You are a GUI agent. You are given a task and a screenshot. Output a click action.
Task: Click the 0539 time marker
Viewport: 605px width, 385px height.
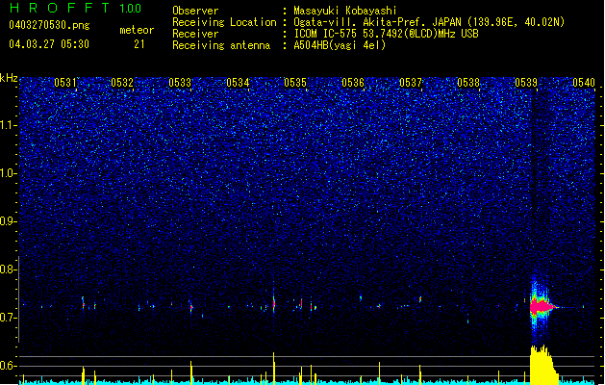pyautogui.click(x=526, y=82)
